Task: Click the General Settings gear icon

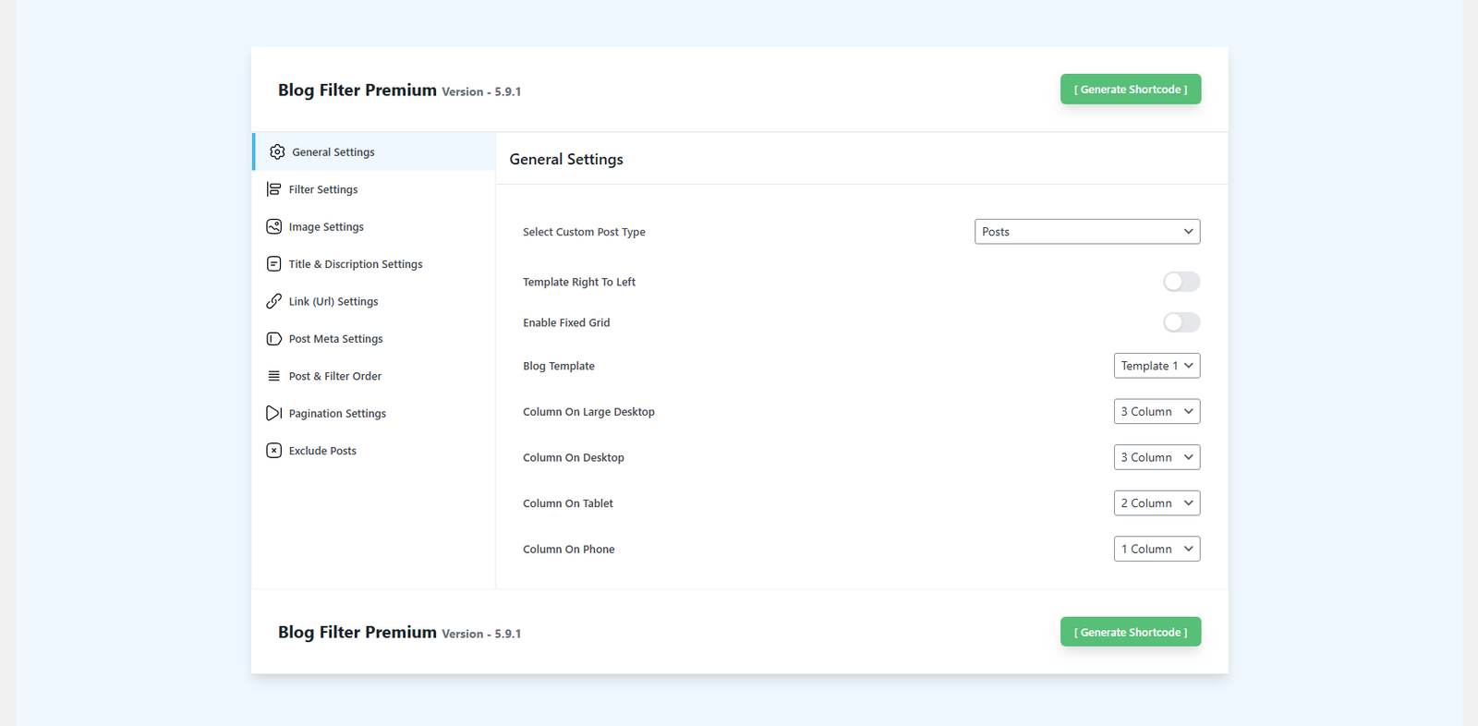Action: tap(277, 151)
